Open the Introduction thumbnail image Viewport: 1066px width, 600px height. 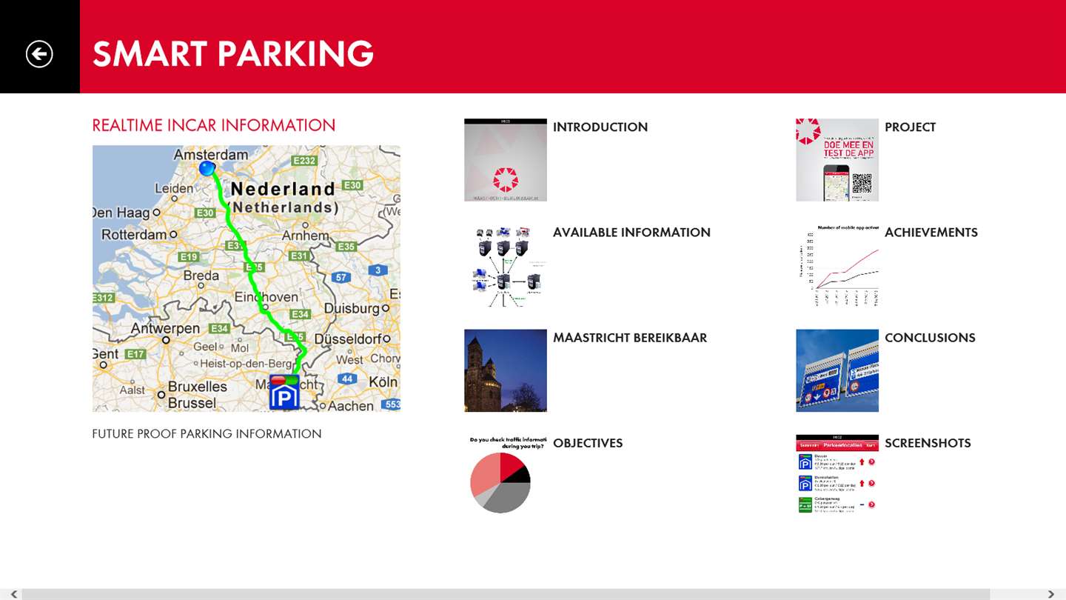[x=506, y=160]
